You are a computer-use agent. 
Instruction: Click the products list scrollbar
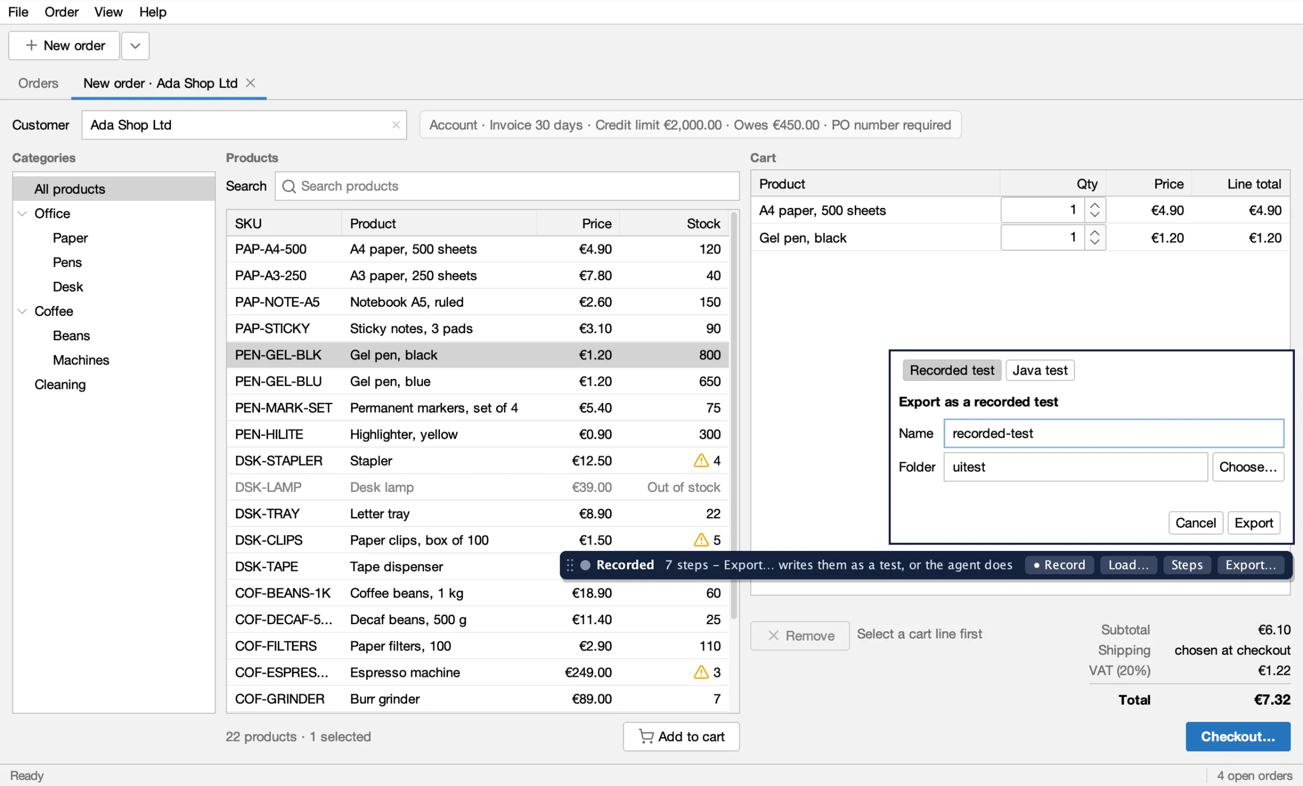(734, 415)
